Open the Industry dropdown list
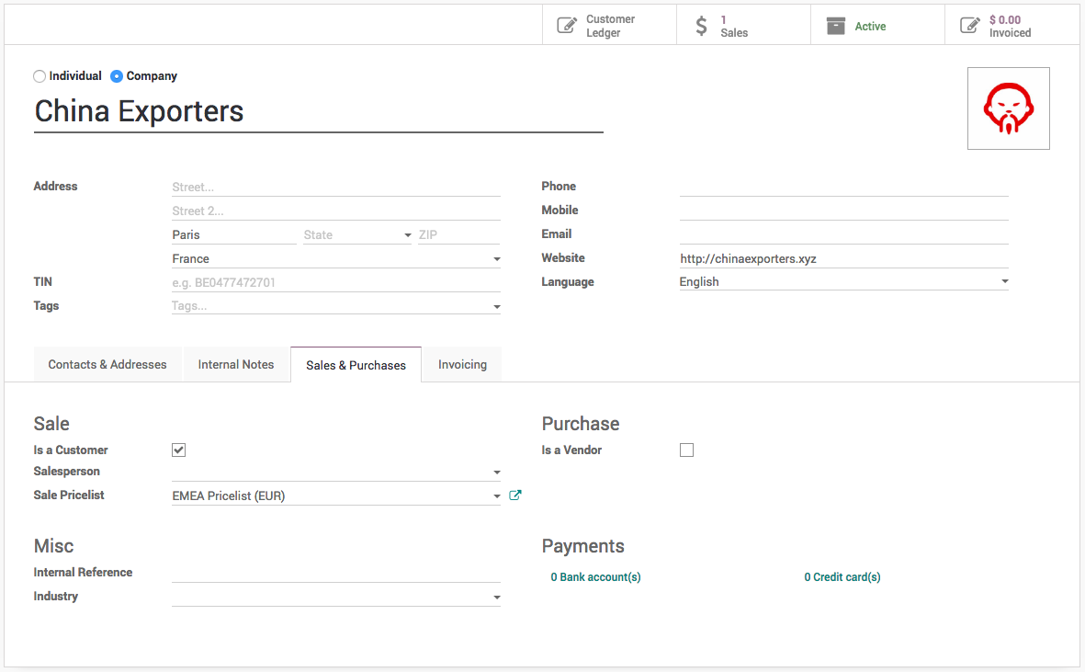Image resolution: width=1085 pixels, height=672 pixels. point(496,598)
